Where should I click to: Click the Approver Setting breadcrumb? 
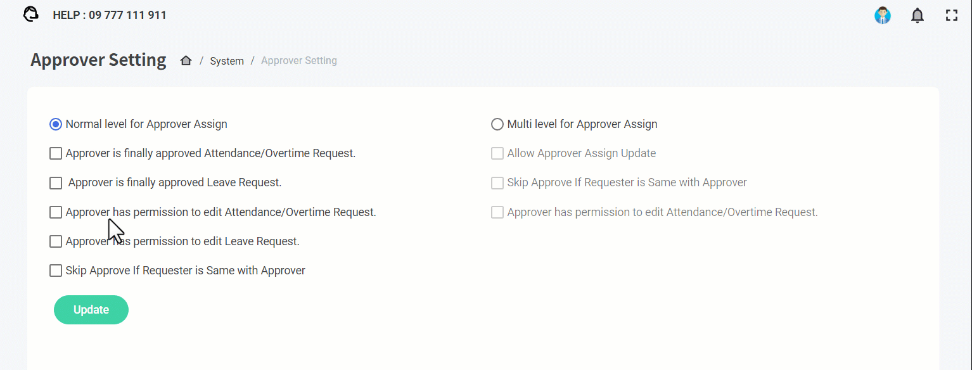[299, 61]
